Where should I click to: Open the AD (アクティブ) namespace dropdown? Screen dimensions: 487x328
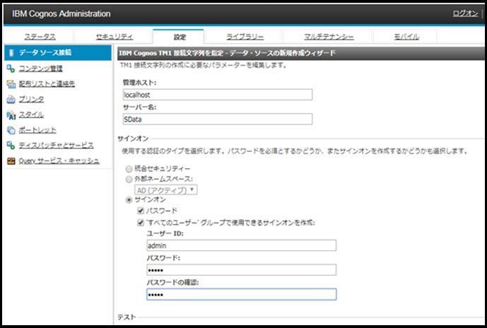166,189
